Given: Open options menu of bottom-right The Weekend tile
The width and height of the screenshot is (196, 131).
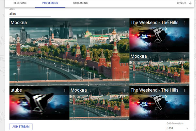Looking at the screenshot, I should pos(185,90).
